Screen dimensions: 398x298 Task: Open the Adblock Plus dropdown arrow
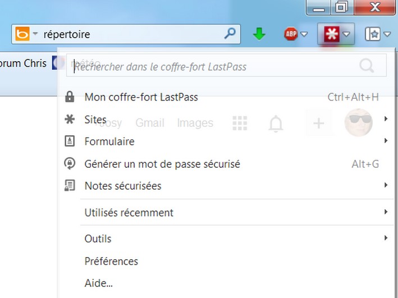click(x=304, y=34)
